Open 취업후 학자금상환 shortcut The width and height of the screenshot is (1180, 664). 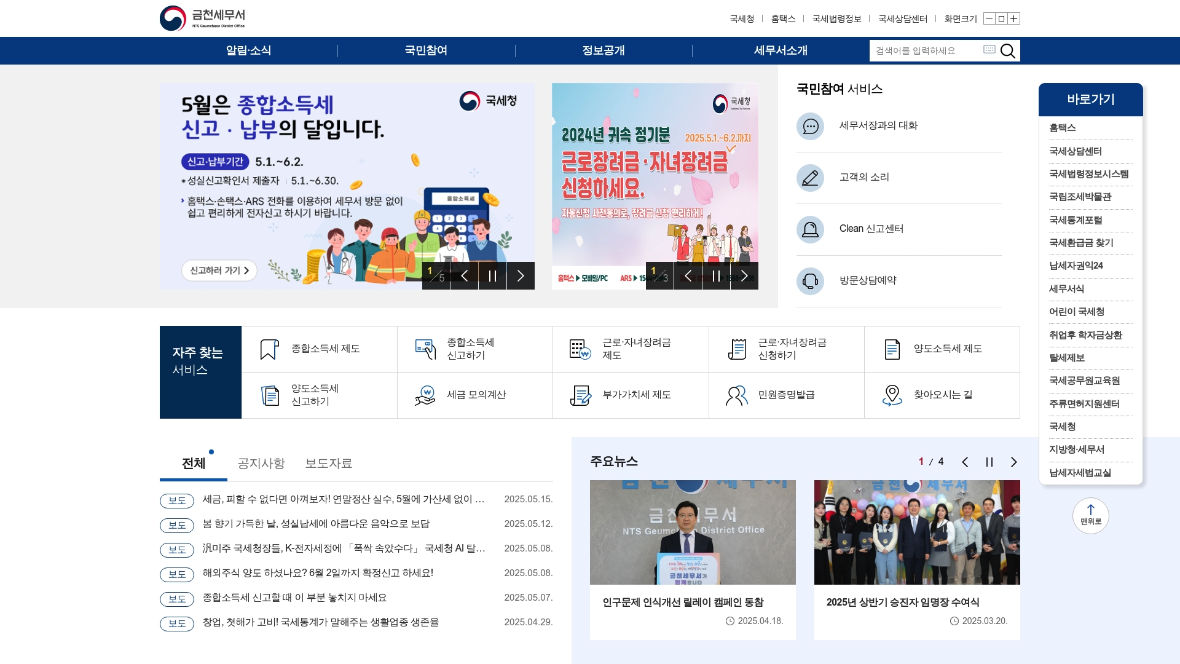click(1085, 335)
